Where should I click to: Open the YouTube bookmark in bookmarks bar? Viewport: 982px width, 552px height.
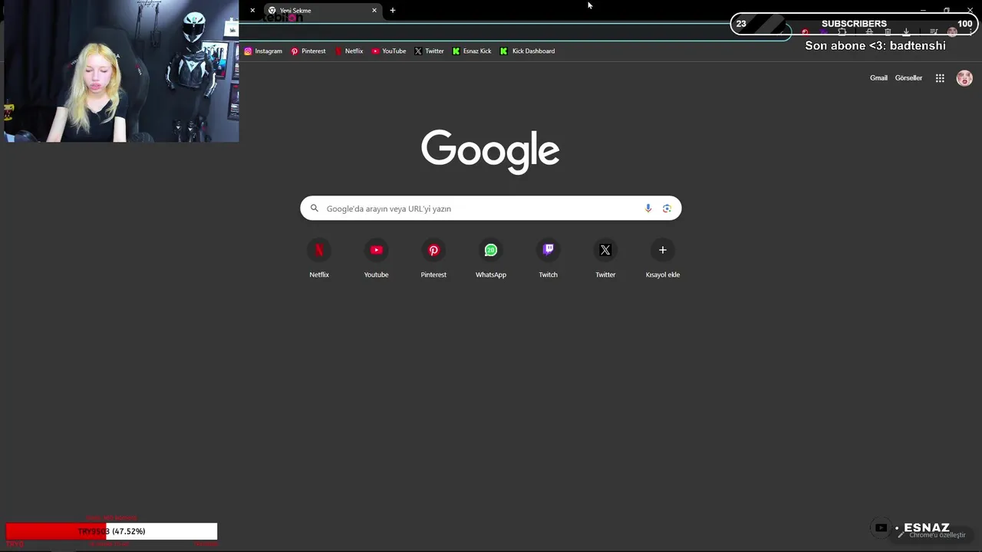coord(389,51)
